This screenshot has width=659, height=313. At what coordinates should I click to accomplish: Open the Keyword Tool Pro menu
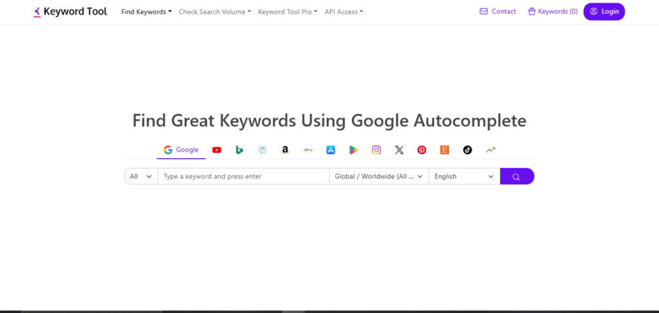pyautogui.click(x=288, y=12)
